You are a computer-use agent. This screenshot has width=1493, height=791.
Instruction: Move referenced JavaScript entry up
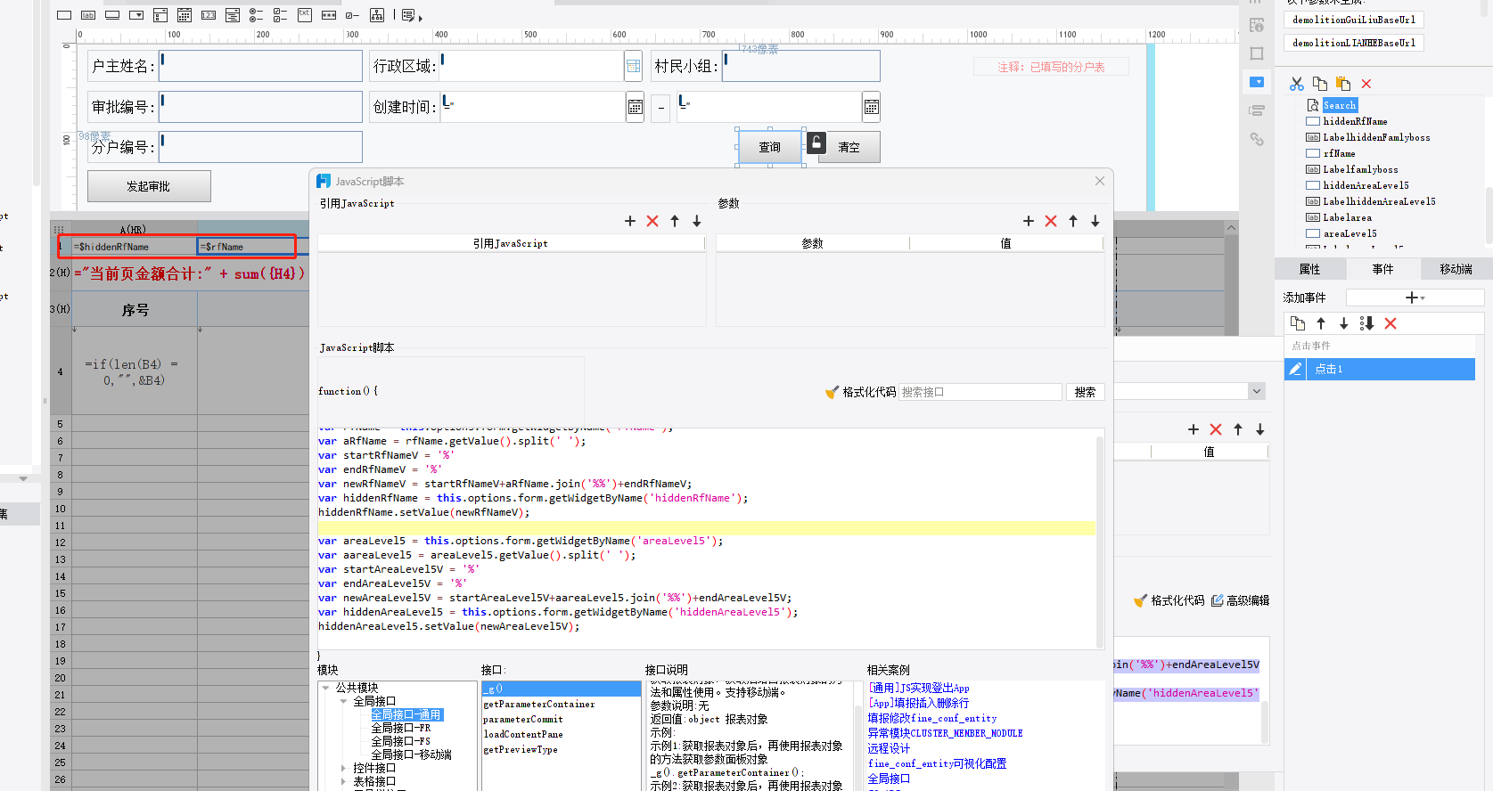point(675,221)
